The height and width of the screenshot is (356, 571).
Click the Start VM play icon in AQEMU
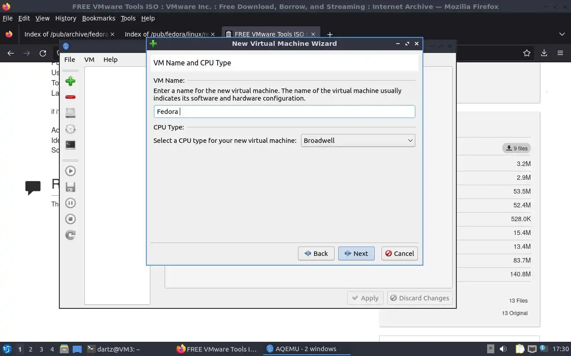(70, 171)
